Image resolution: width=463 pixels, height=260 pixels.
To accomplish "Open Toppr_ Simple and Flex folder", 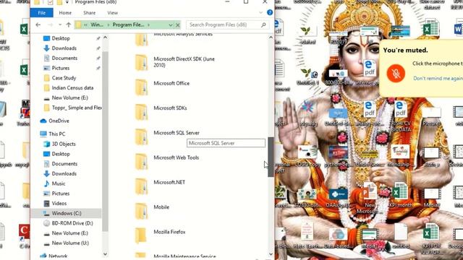I will 77,108.
